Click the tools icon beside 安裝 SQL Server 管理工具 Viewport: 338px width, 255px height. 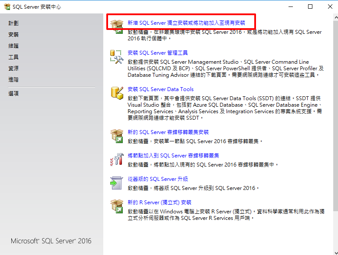pyautogui.click(x=117, y=57)
